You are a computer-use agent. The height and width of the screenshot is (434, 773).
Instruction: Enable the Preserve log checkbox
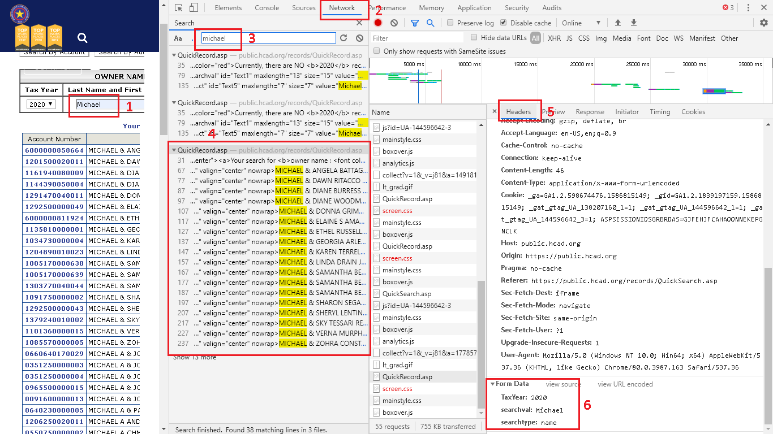450,23
